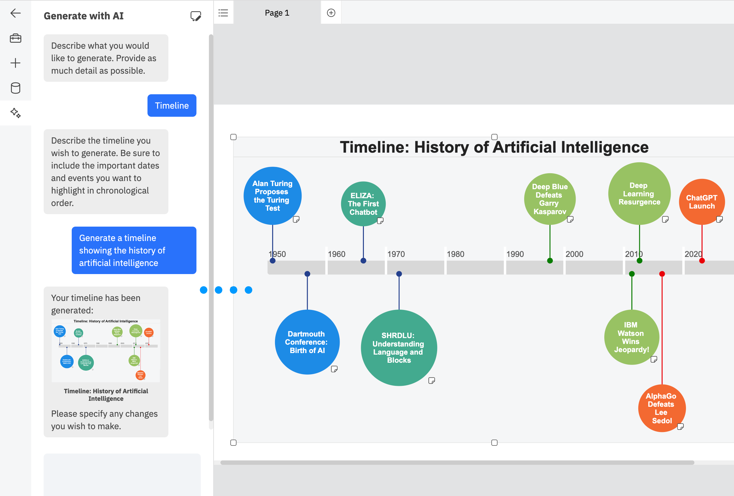734x496 pixels.
Task: Click the ChatGPT red marker dot near 2020
Action: 702,261
